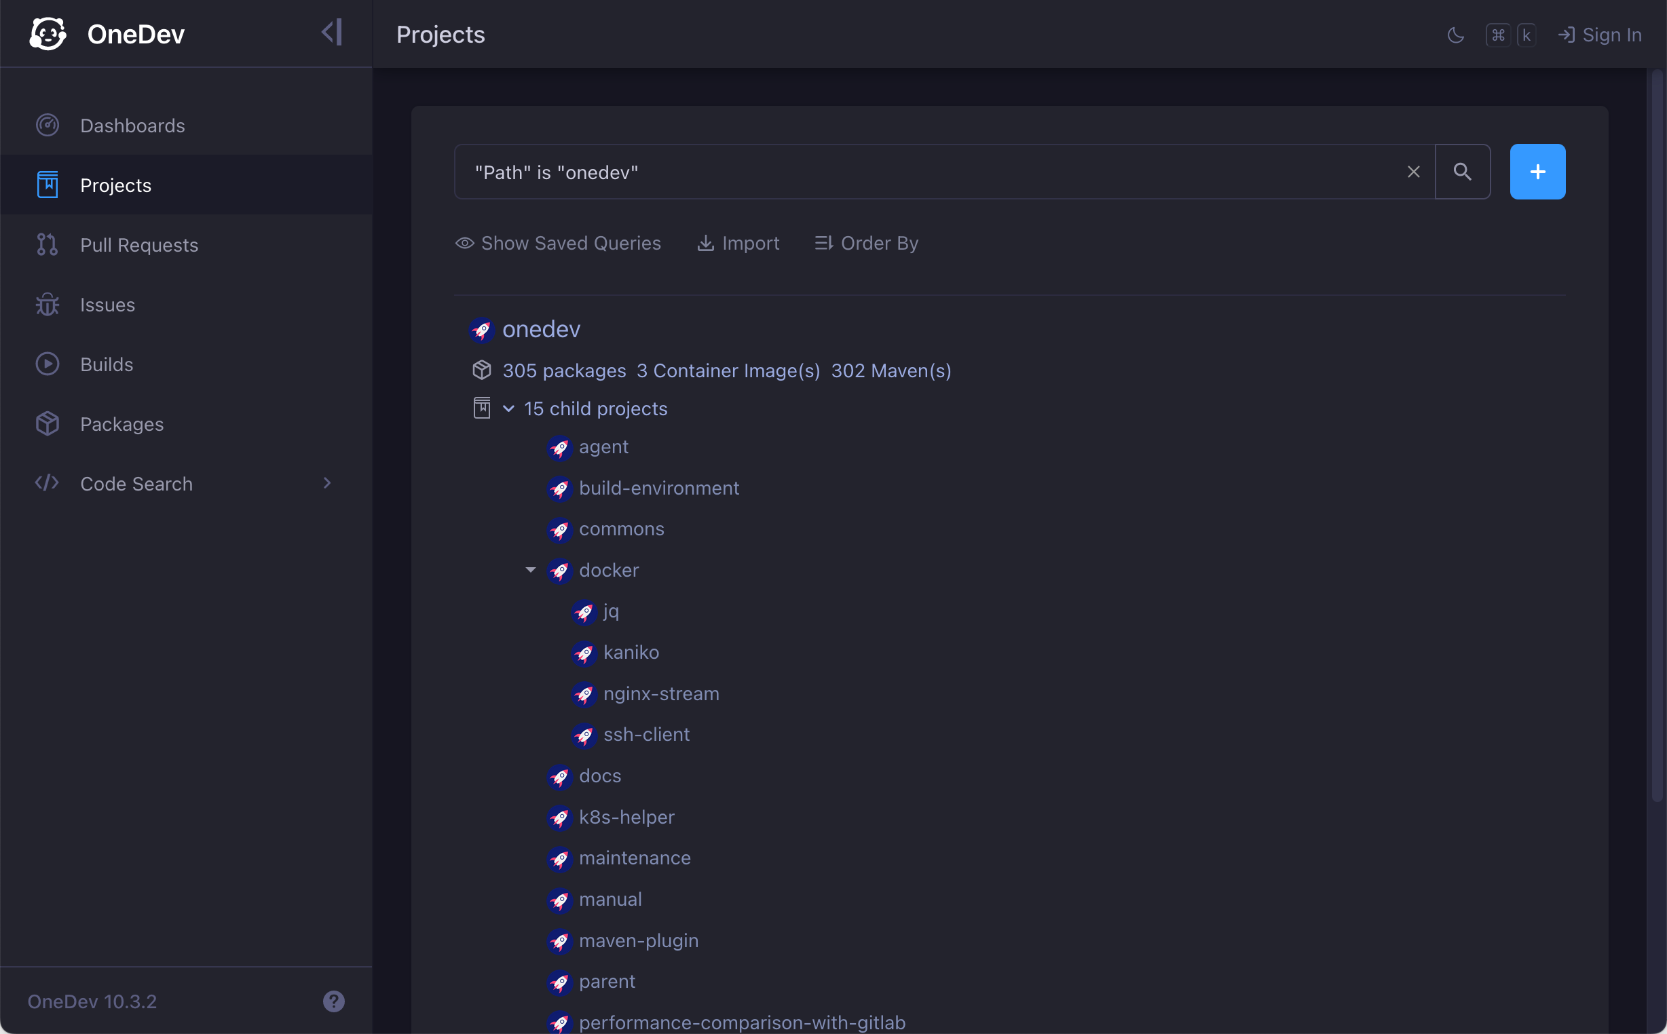Click the help question mark near version number
The image size is (1667, 1034).
(333, 1001)
